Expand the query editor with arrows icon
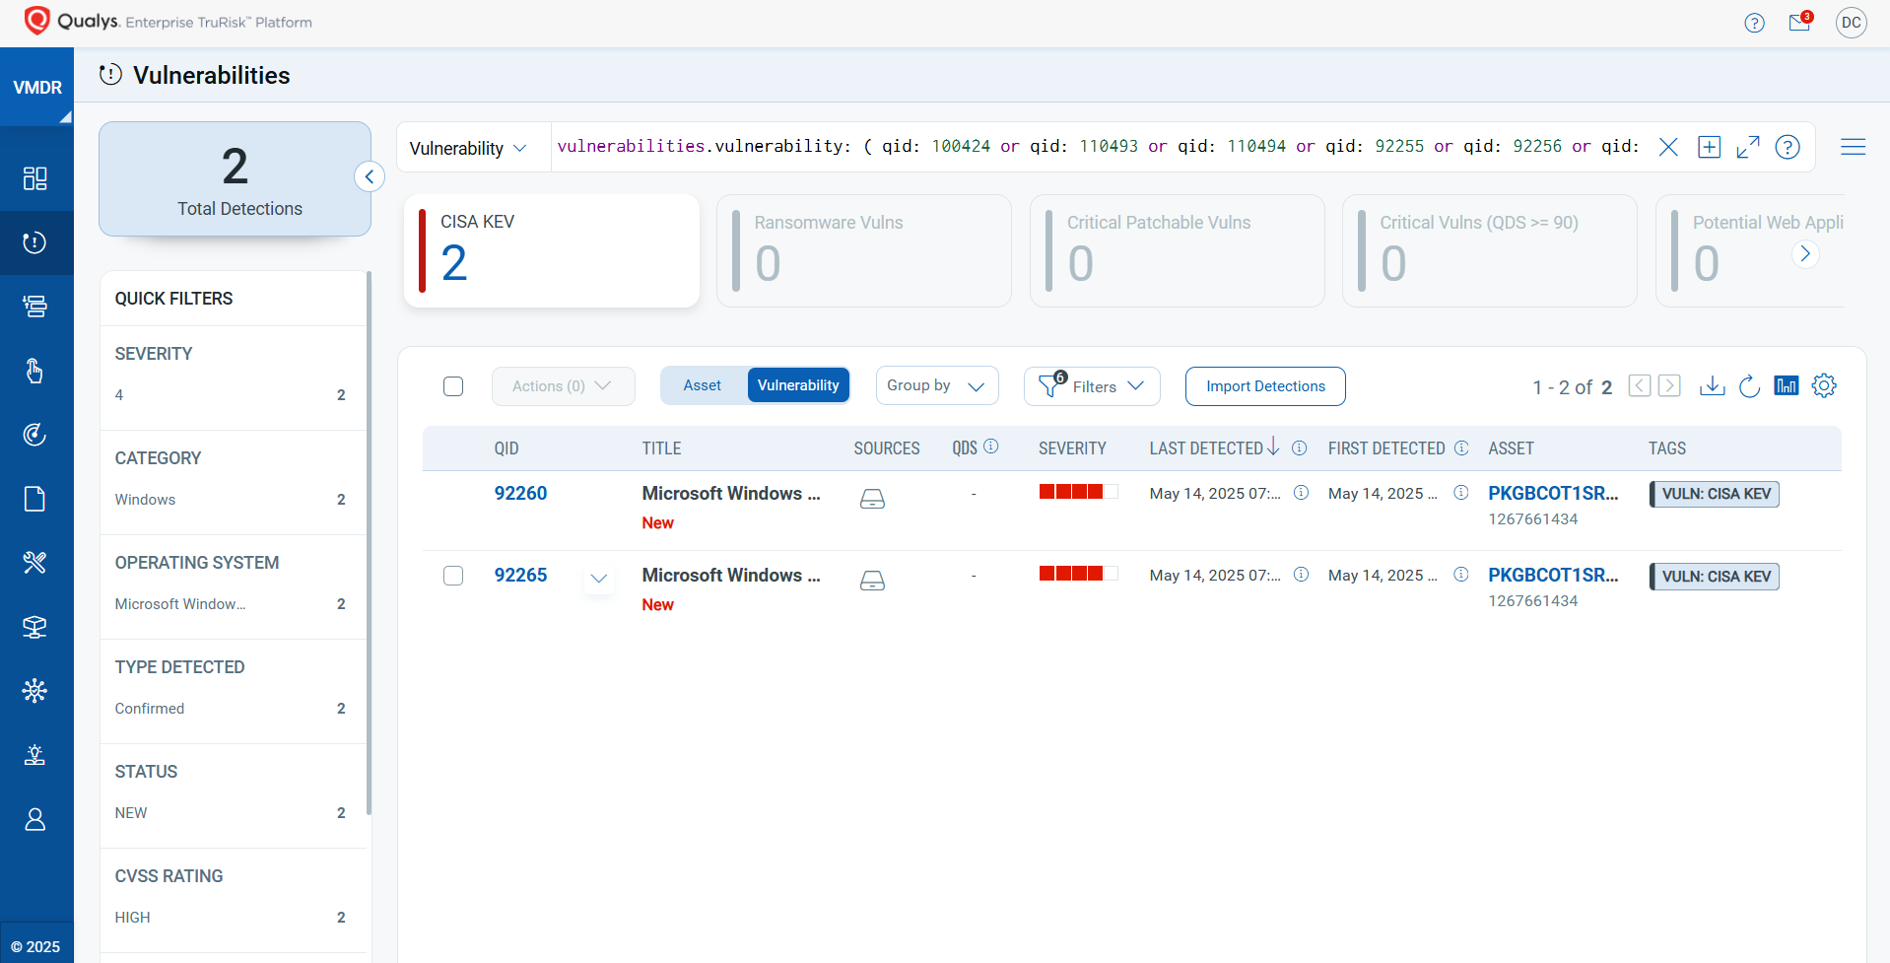Viewport: 1890px width, 963px height. tap(1748, 147)
